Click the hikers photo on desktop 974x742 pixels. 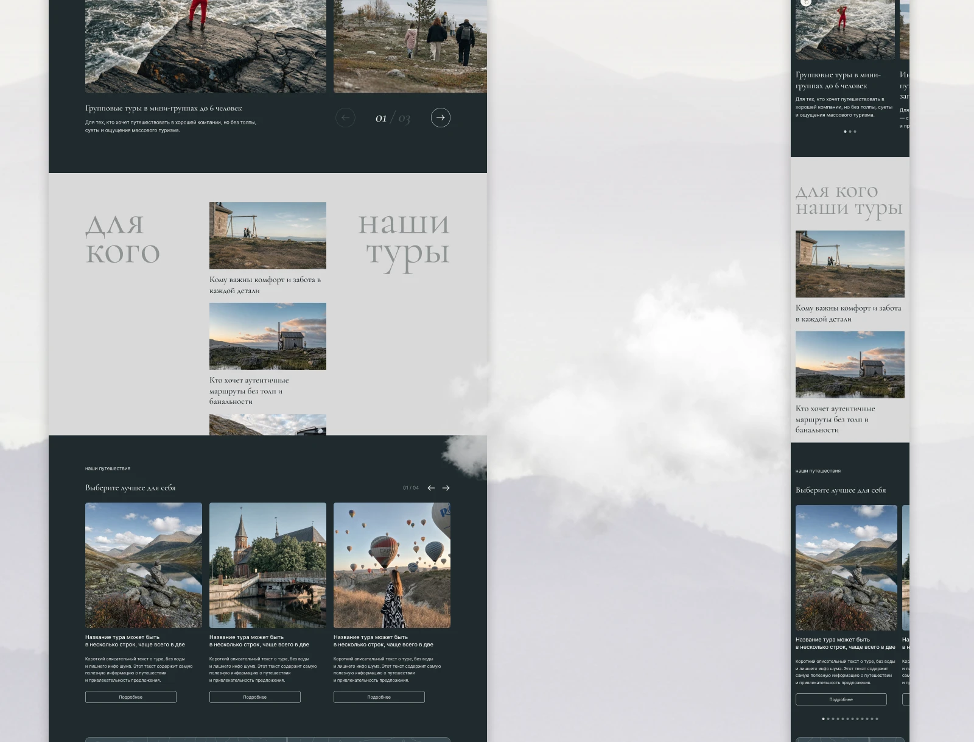[410, 46]
